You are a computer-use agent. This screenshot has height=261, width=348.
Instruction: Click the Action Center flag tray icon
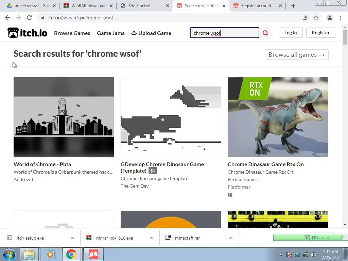coord(289,255)
